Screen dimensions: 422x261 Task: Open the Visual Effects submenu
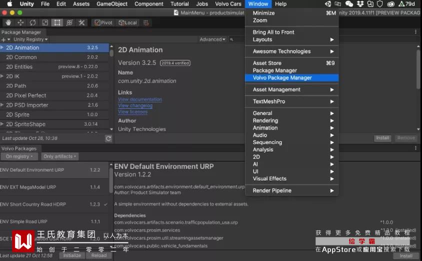pyautogui.click(x=291, y=178)
